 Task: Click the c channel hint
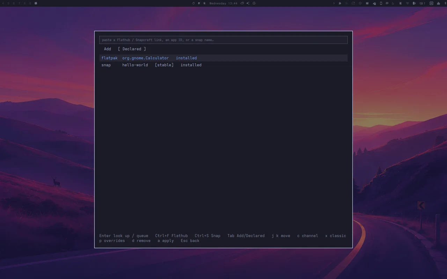click(308, 236)
